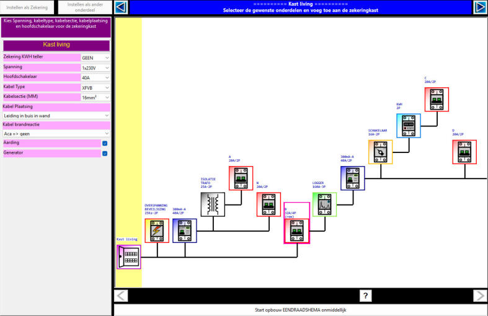This screenshot has height=316, width=488.
Task: Select the Logger 160A-3P component
Action: point(324,204)
